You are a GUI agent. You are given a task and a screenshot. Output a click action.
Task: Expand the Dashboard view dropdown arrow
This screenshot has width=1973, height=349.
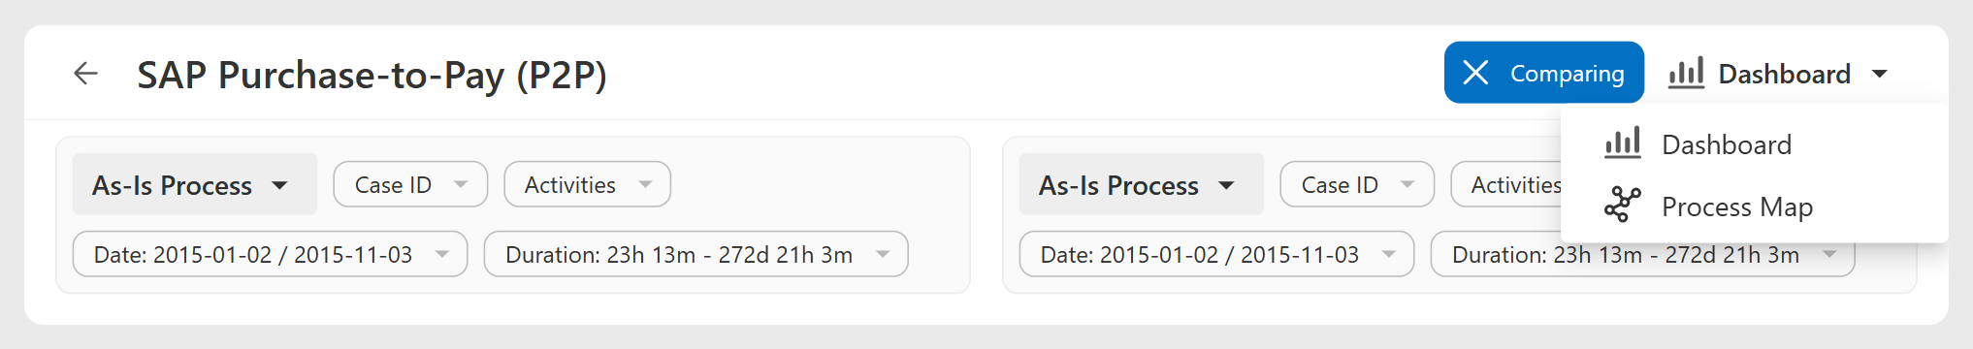[1879, 74]
